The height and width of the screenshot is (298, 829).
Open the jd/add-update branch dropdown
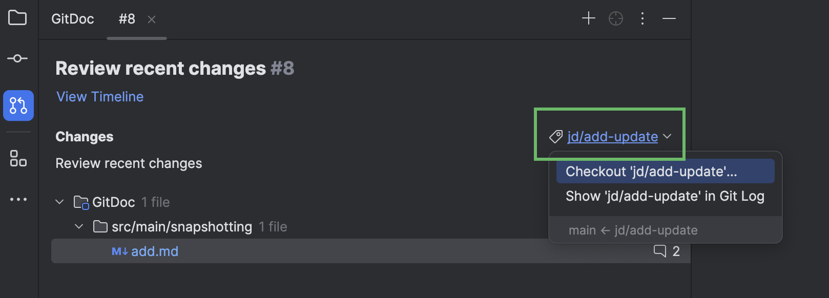pos(668,137)
